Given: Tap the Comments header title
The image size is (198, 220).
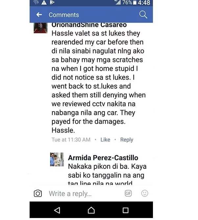Looking at the screenshot, I should point(64,15).
